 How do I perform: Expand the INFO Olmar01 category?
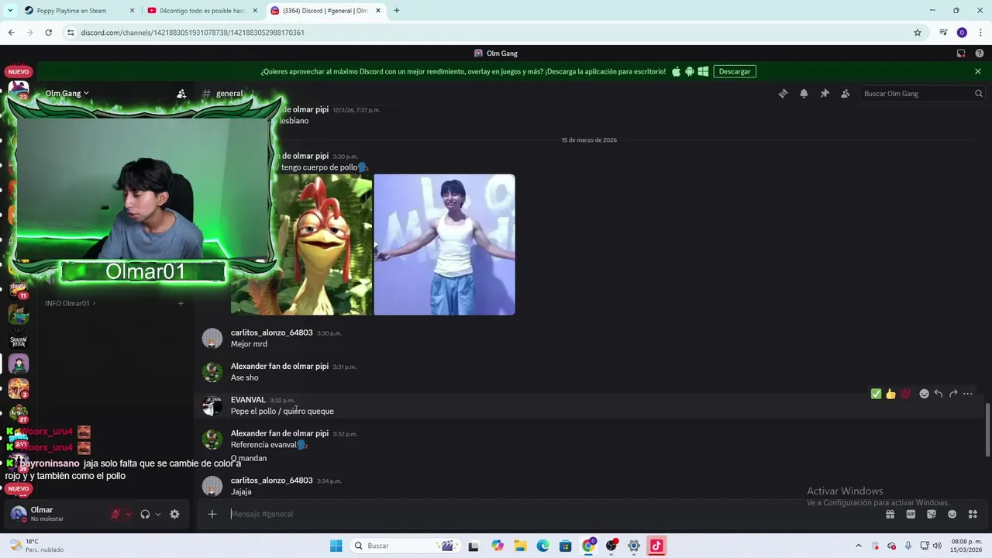coord(71,303)
